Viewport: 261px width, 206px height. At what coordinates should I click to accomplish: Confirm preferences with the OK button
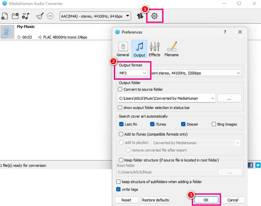click(x=206, y=200)
